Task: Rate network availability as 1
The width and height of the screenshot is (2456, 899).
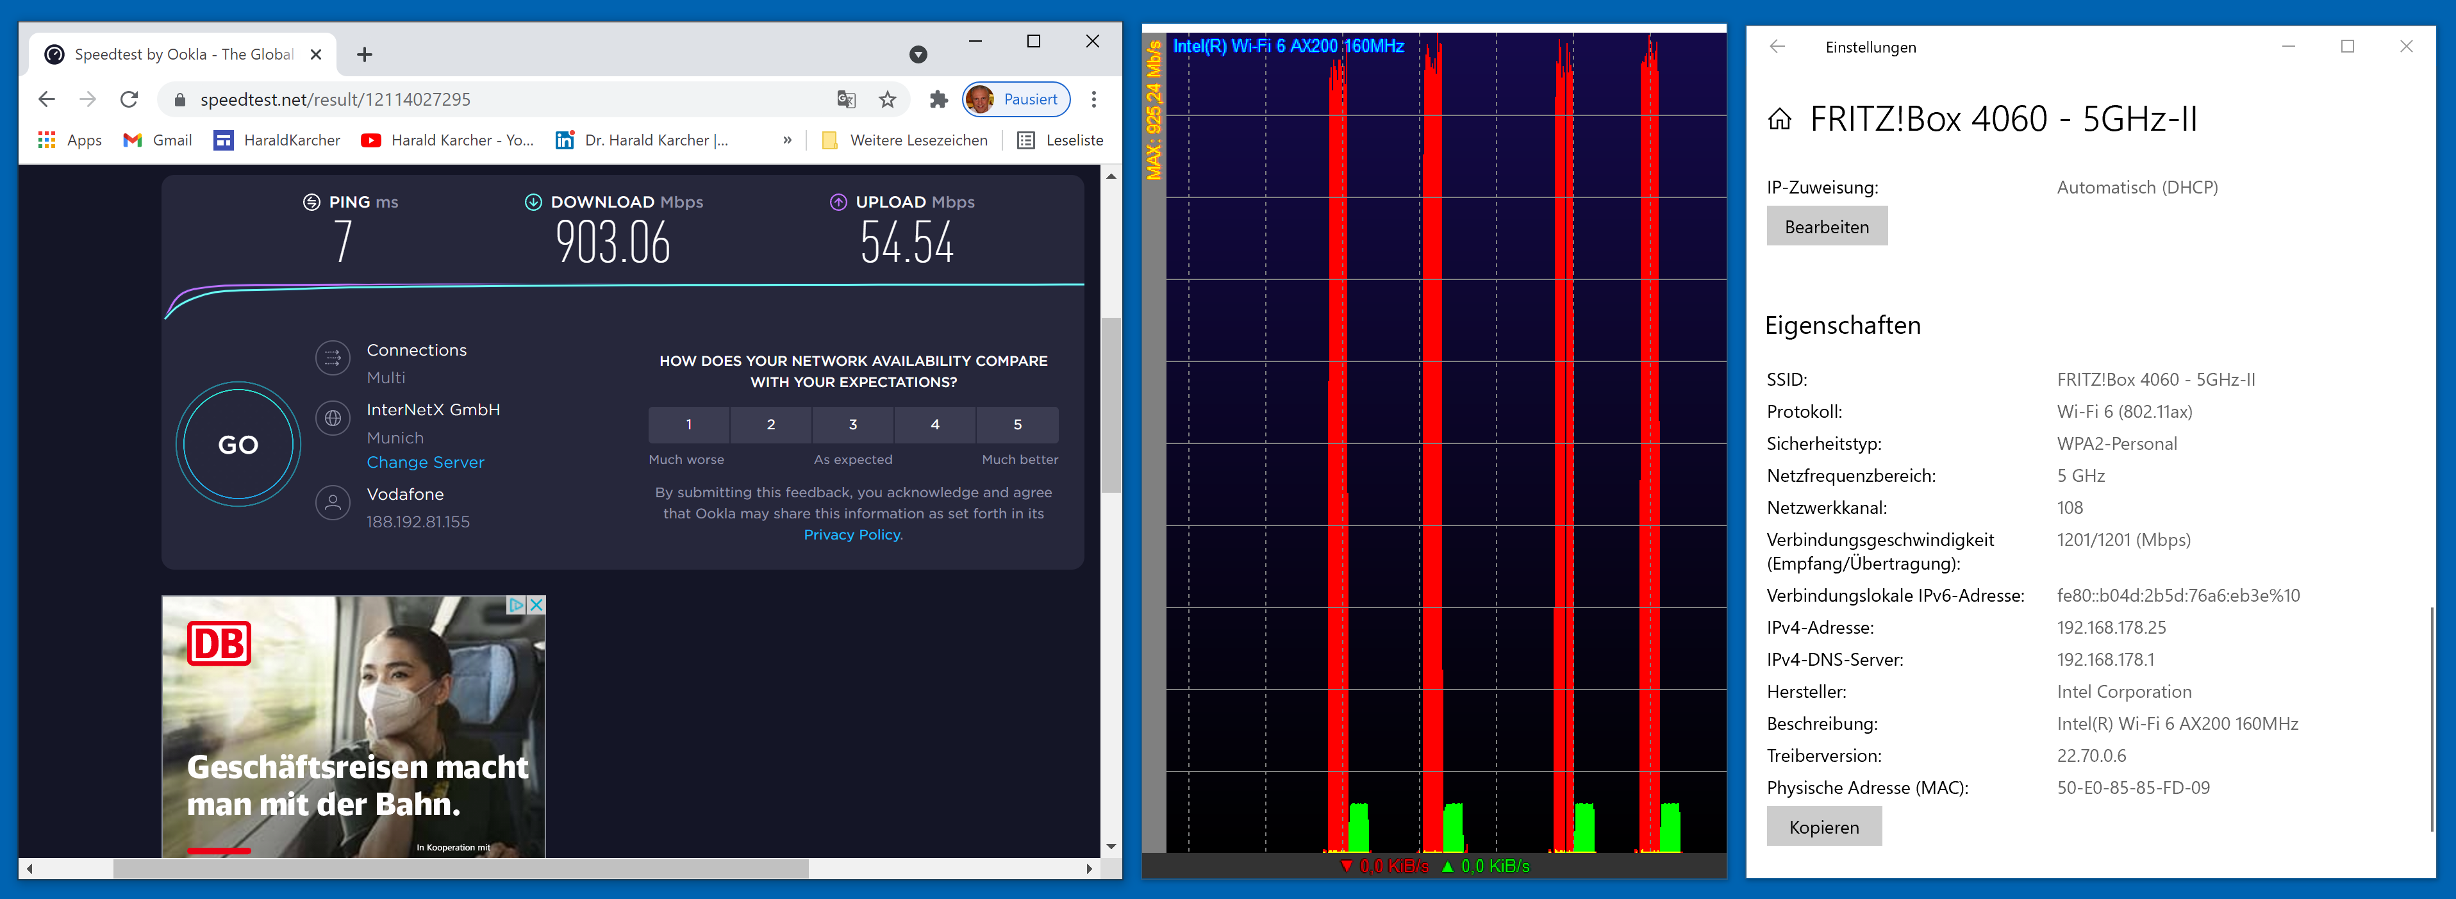Action: (688, 424)
